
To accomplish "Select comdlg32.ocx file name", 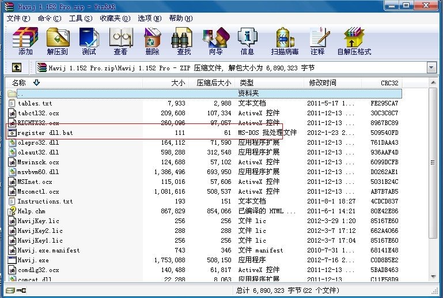I will (x=39, y=270).
